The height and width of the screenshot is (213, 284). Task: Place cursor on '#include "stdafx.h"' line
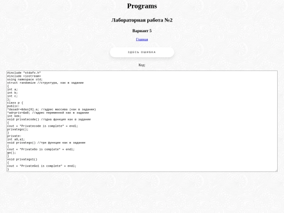(24, 73)
